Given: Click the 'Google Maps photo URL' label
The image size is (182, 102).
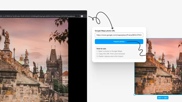Looking at the screenshot, I should (x=105, y=31).
